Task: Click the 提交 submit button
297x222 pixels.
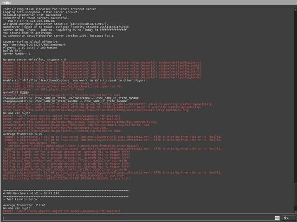Action: 289,218
